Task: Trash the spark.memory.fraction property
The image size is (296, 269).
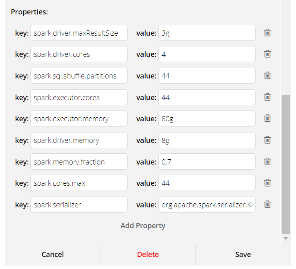Action: coord(268,162)
